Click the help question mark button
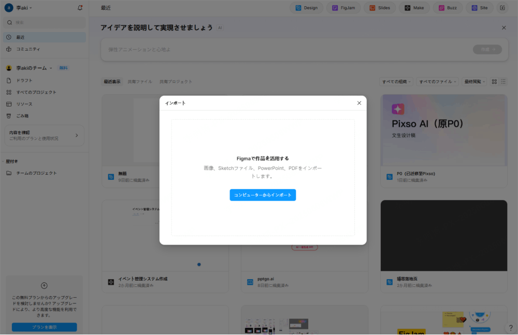This screenshot has width=518, height=335. (511, 328)
